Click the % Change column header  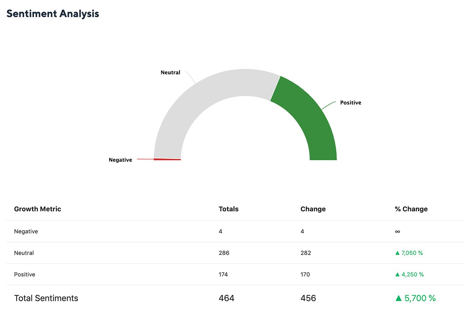411,209
